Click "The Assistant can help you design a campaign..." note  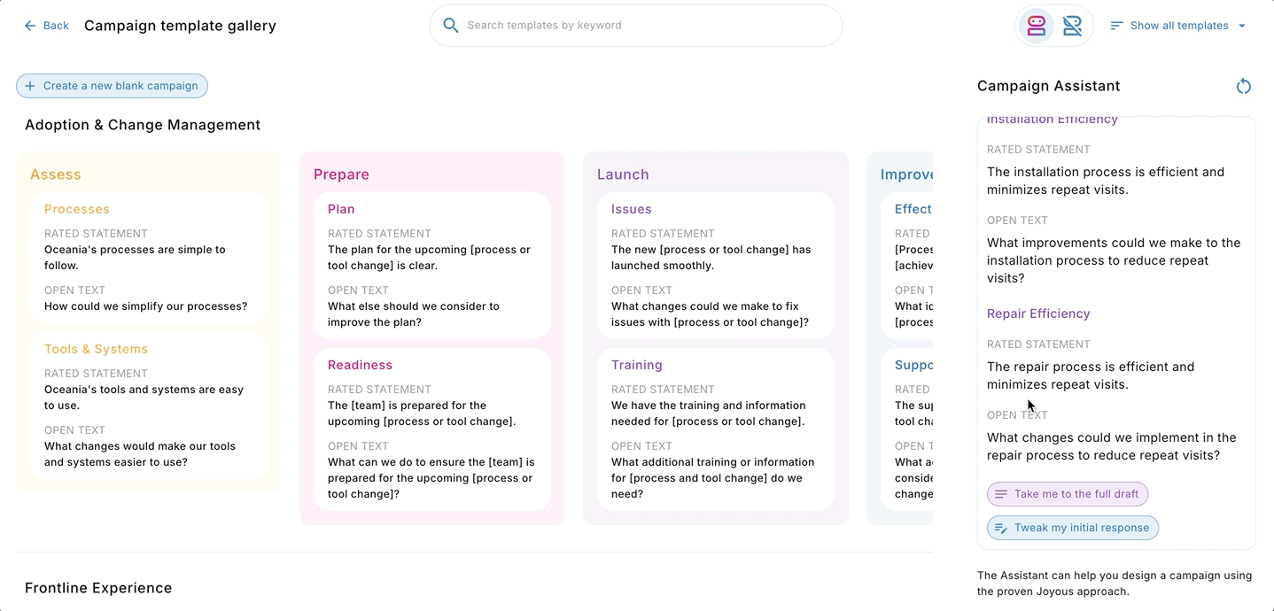point(1115,584)
